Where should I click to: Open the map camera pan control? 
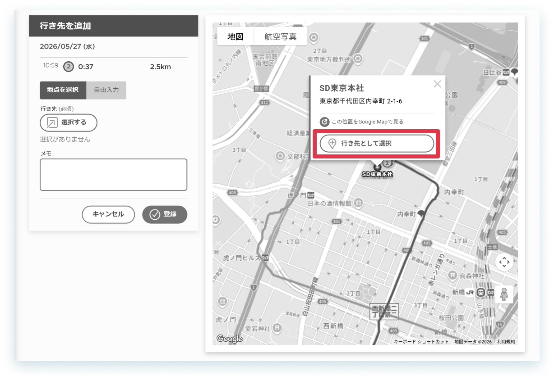tap(504, 262)
